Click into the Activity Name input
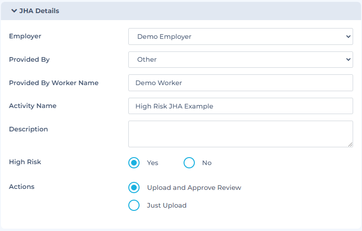 (x=241, y=106)
